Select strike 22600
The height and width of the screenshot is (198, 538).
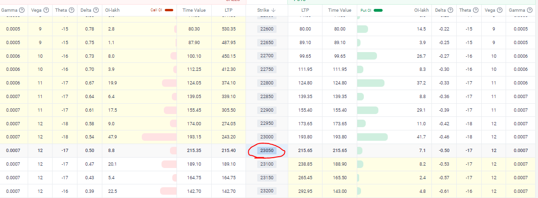267,29
